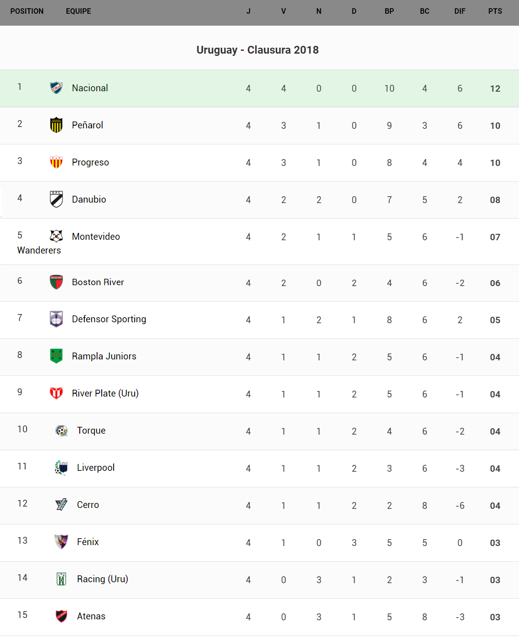Screen dimensions: 519x640
Task: Open the Racing (Uru) team link
Action: pyautogui.click(x=103, y=579)
